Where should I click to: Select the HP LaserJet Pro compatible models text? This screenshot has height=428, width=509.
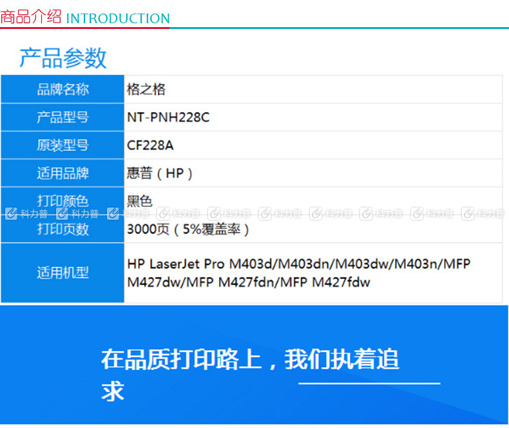299,273
